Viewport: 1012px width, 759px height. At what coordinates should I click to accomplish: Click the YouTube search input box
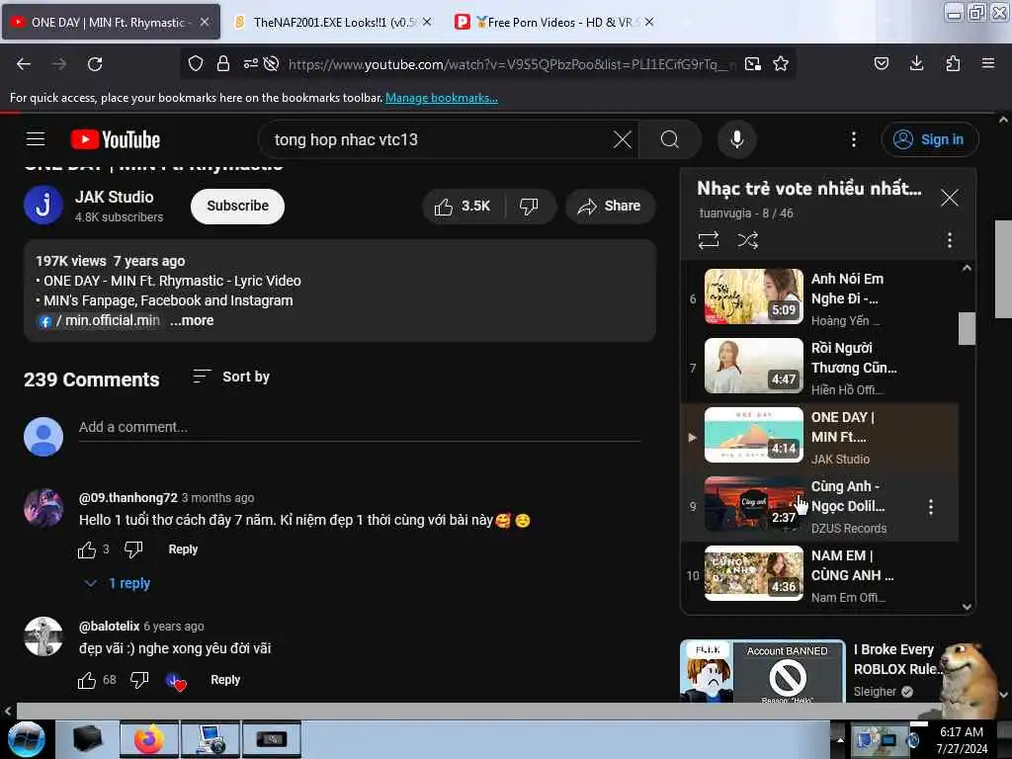tap(439, 139)
